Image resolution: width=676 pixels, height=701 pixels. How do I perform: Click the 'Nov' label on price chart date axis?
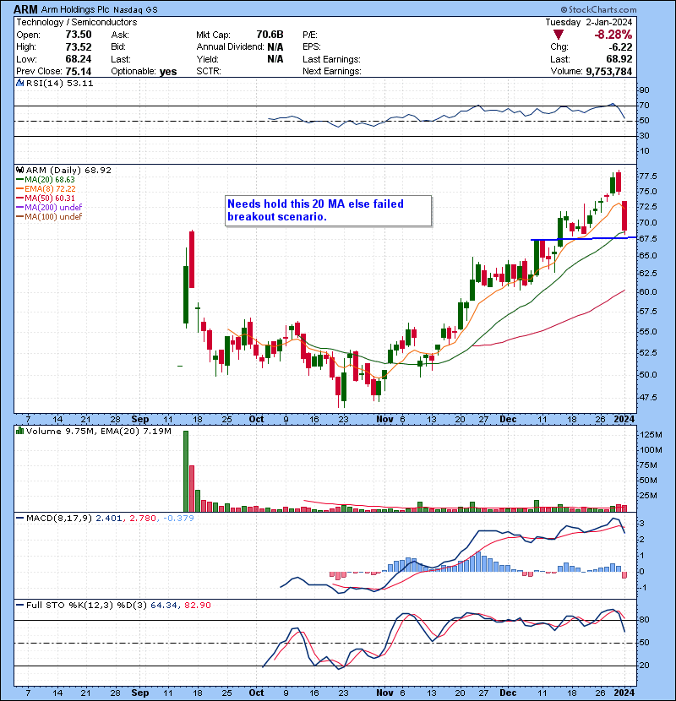(384, 420)
